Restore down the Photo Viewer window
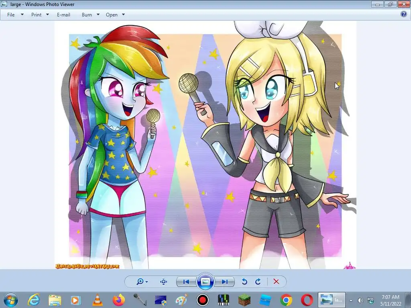The height and width of the screenshot is (308, 411). click(x=390, y=4)
